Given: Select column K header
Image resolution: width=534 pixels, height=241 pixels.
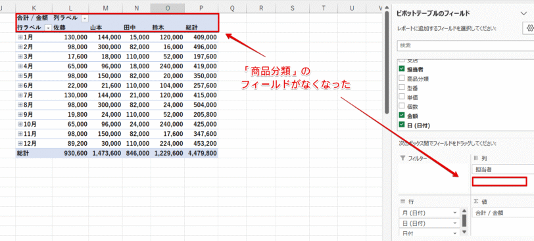Looking at the screenshot, I should coord(34,9).
